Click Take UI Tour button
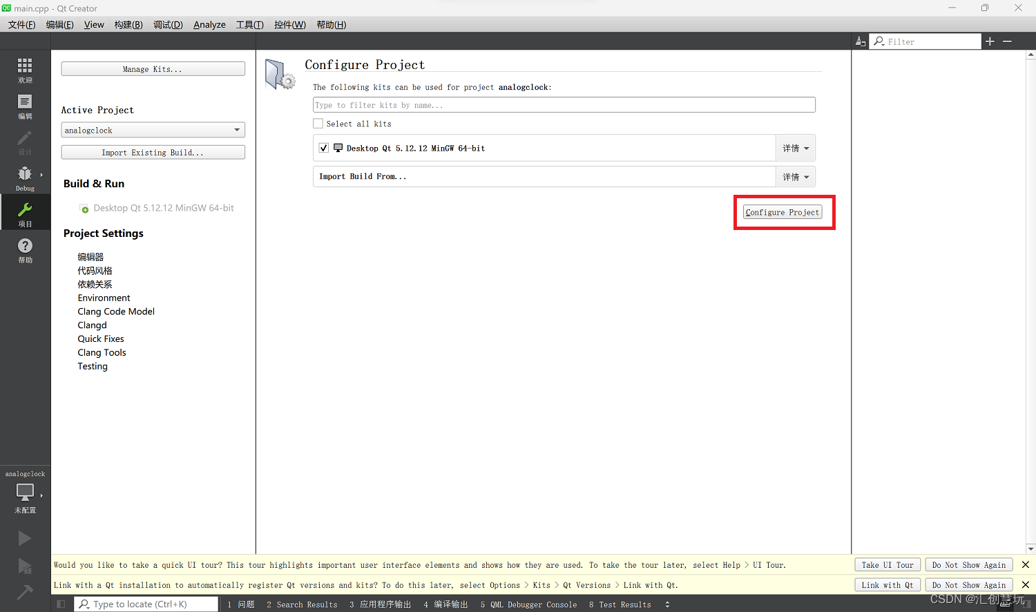 pos(888,565)
